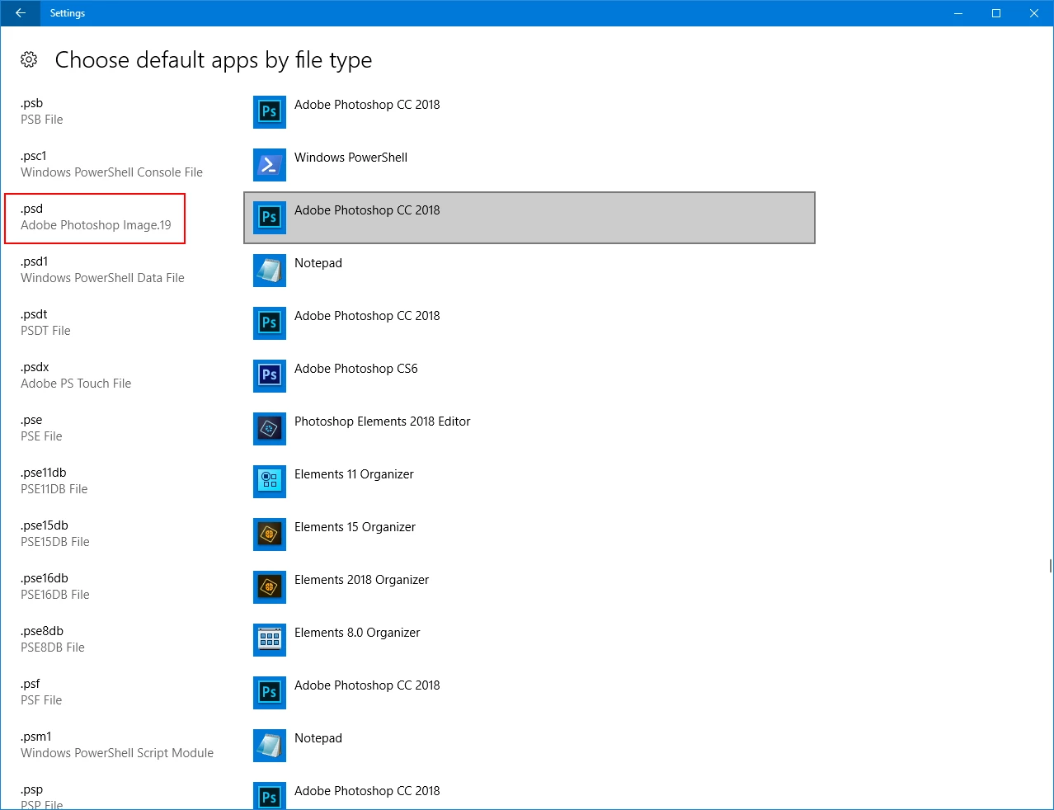Viewport: 1054px width, 810px height.
Task: Change Elements 8.0 Organizer default
Action: pos(529,640)
